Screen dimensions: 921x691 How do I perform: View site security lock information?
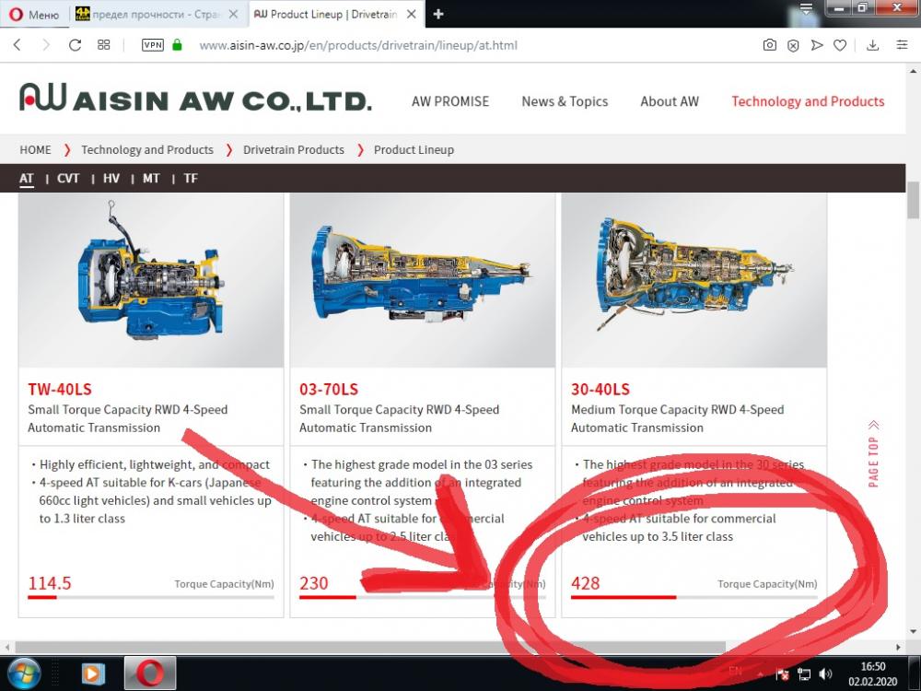point(177,44)
